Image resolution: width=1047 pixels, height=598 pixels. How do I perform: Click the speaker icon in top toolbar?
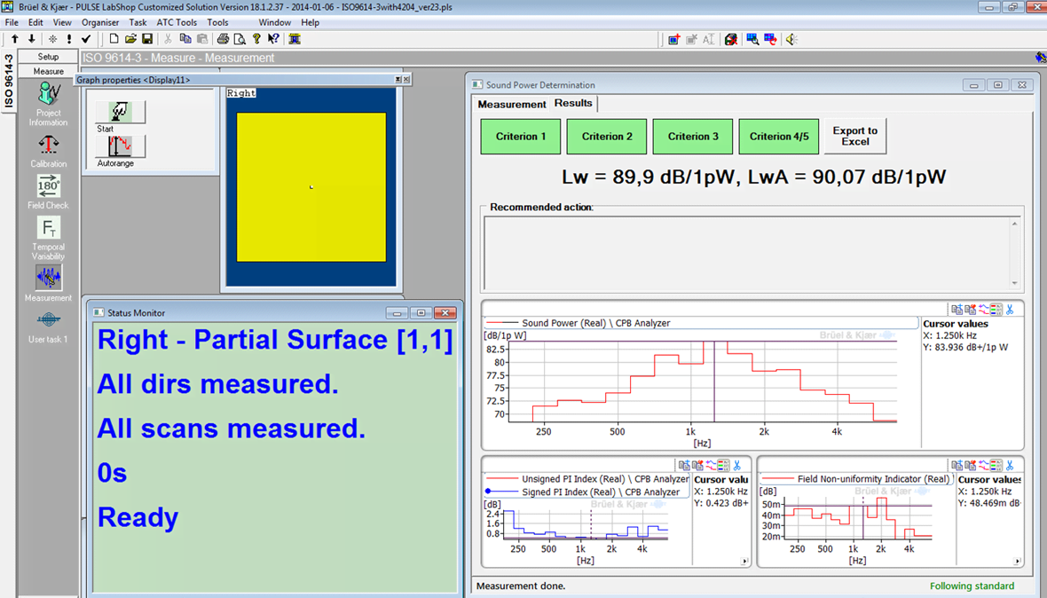pos(791,39)
